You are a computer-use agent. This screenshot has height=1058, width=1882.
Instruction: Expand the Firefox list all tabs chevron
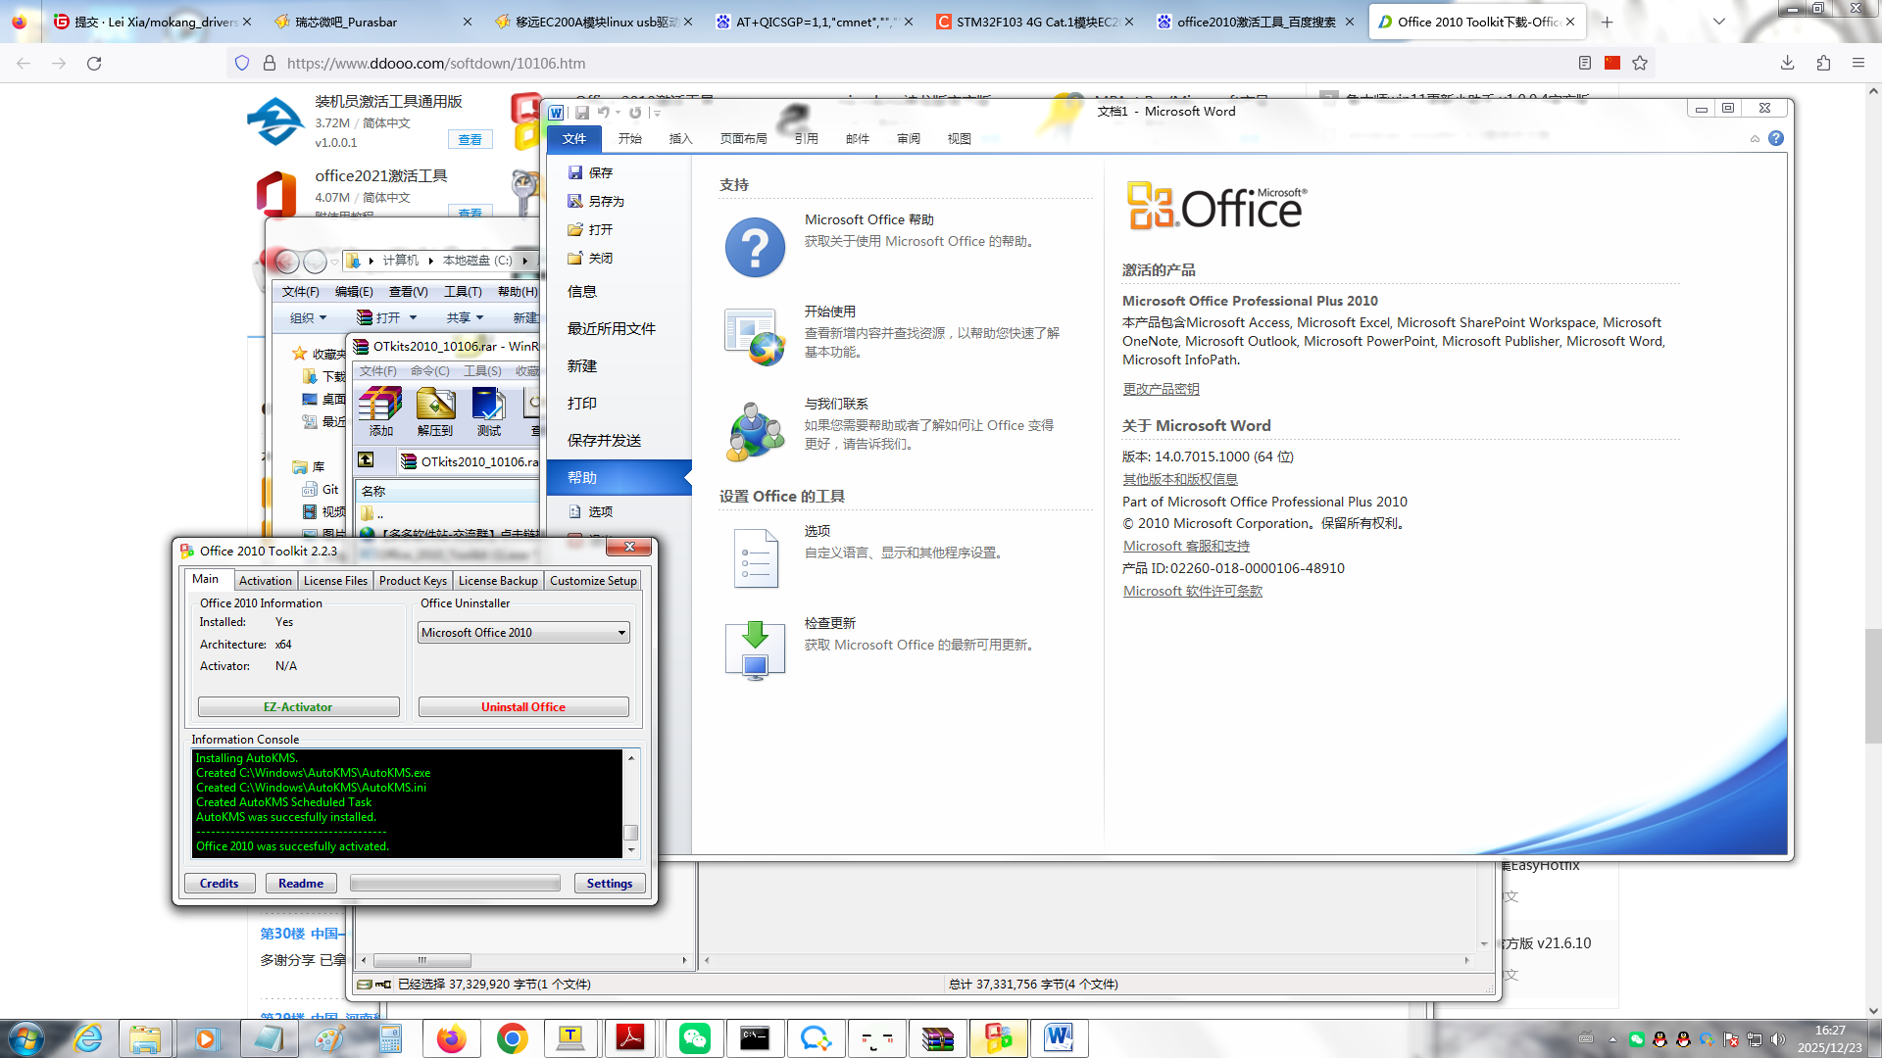[x=1718, y=22]
